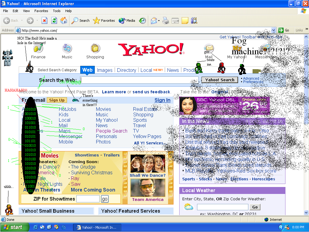Click the Start button on taskbar
Image resolution: width=309 pixels, height=232 pixels.
point(15,227)
